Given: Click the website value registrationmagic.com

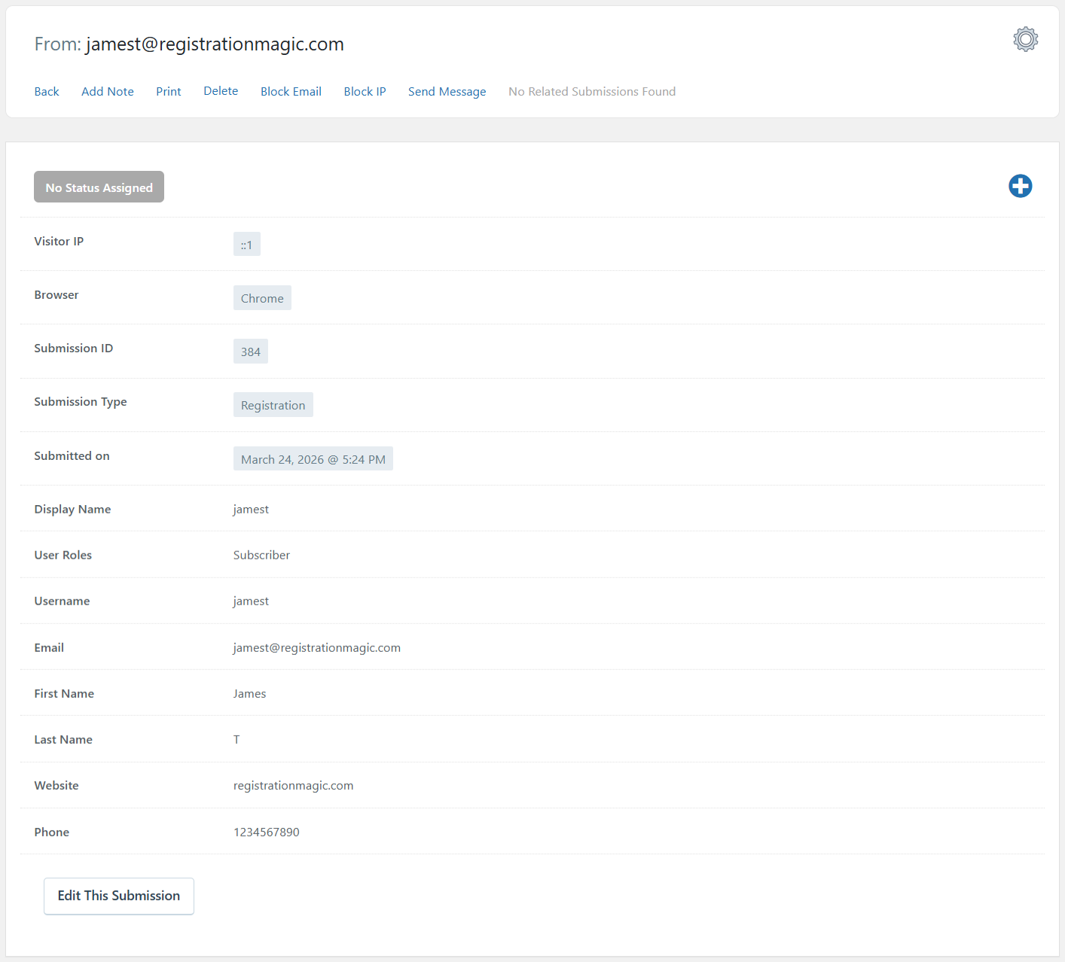Looking at the screenshot, I should (293, 785).
